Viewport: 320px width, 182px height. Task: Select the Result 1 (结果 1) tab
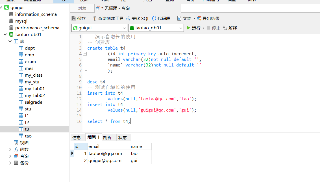click(93, 137)
